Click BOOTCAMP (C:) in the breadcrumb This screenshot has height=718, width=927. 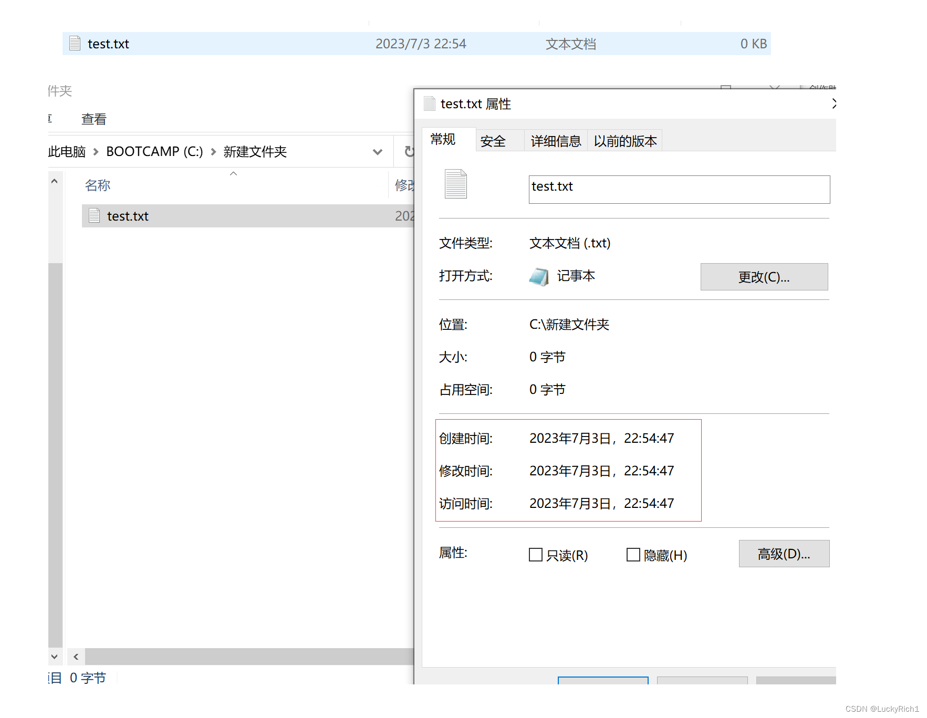[x=154, y=152]
